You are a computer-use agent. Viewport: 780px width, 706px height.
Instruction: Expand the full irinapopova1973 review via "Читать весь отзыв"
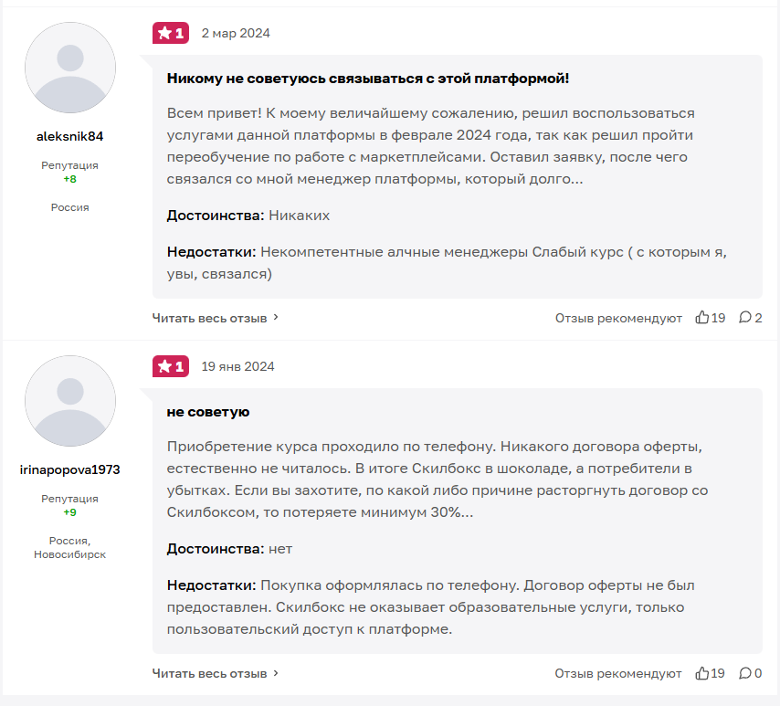click(216, 673)
